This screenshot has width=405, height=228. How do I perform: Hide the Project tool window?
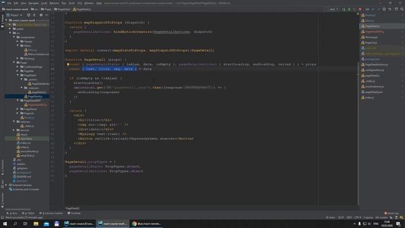46,15
